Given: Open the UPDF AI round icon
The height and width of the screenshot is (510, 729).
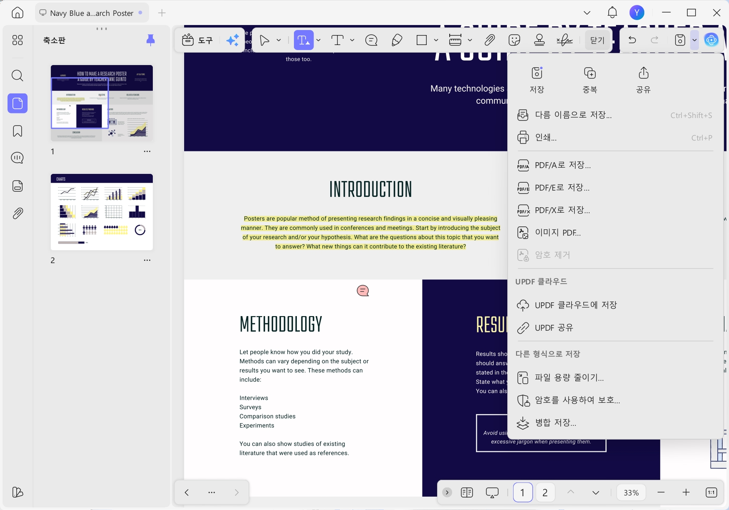Looking at the screenshot, I should click(711, 40).
